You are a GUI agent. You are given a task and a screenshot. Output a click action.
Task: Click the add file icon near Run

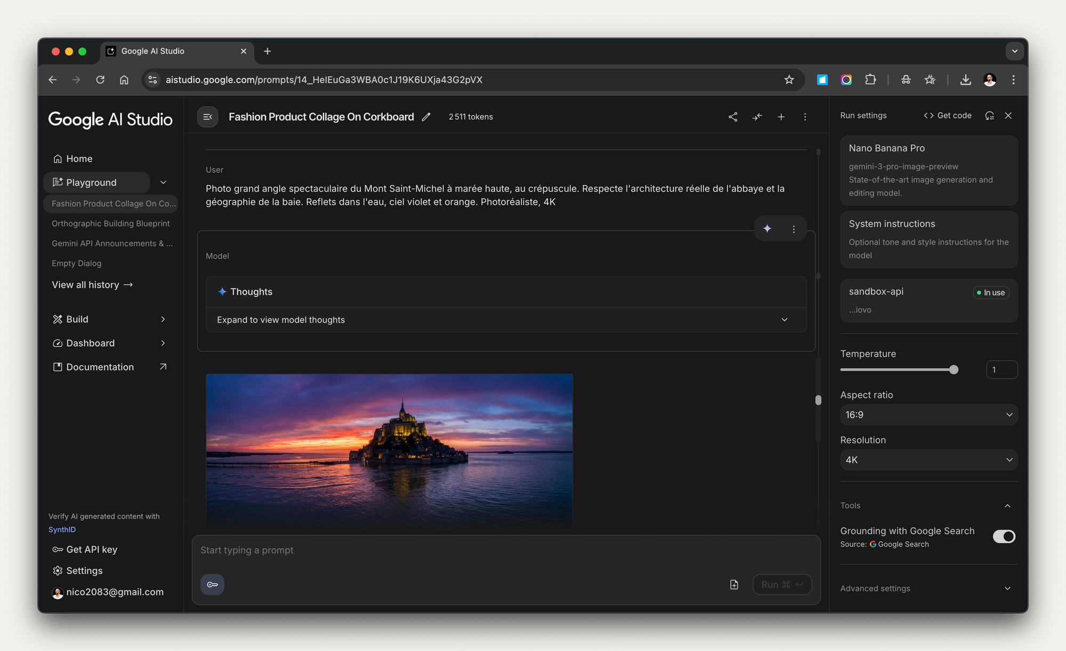tap(734, 584)
